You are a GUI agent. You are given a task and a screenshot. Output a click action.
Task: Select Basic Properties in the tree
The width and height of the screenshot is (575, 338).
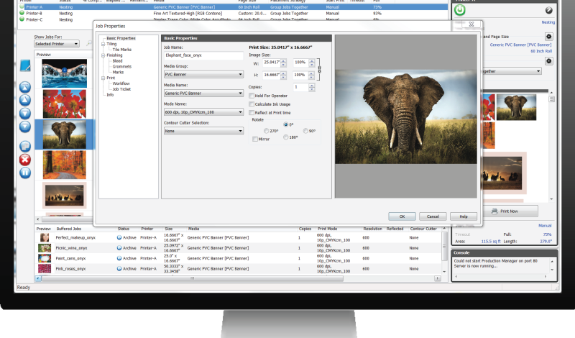121,38
